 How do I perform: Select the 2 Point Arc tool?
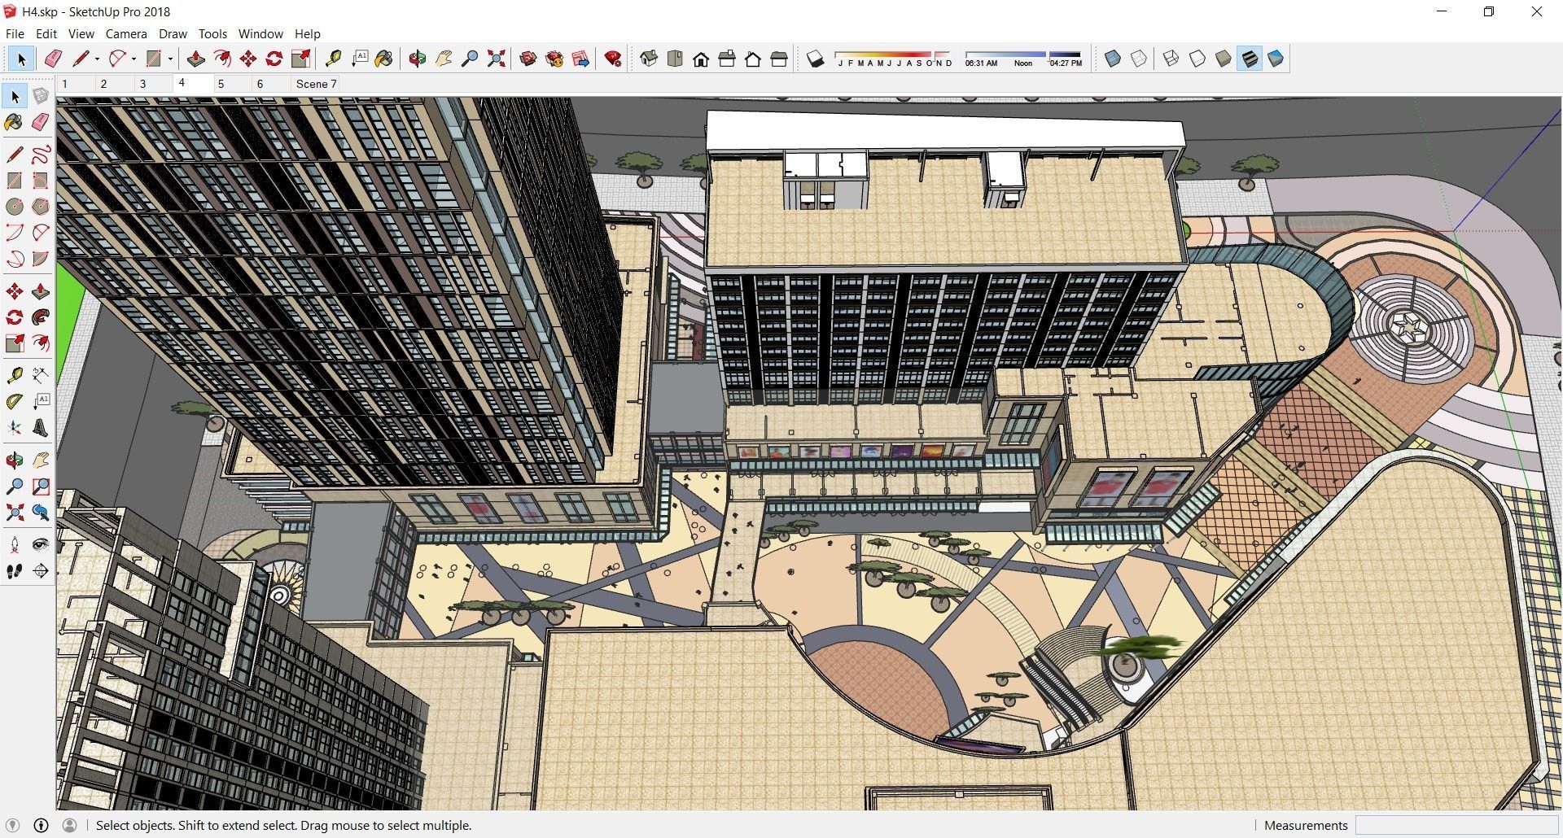click(x=40, y=233)
